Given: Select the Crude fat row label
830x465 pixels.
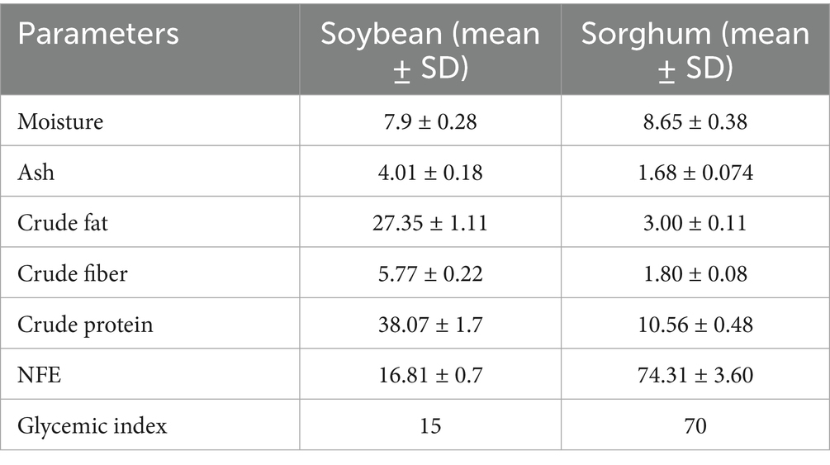Looking at the screenshot, I should click(x=60, y=223).
